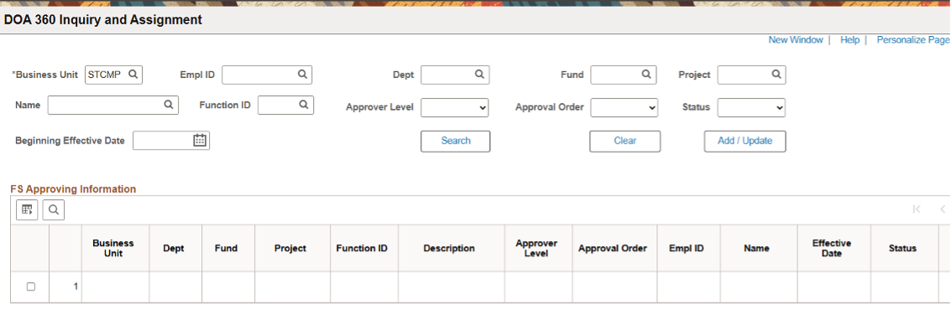The height and width of the screenshot is (314, 951).
Task: Sort by Business Unit column header
Action: pyautogui.click(x=113, y=248)
